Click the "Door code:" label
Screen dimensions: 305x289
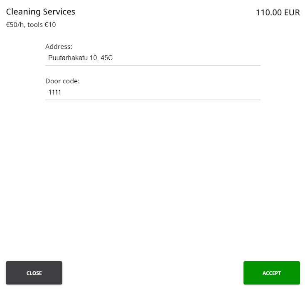(x=62, y=81)
